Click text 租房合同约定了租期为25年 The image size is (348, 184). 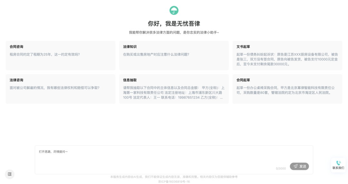point(30,54)
